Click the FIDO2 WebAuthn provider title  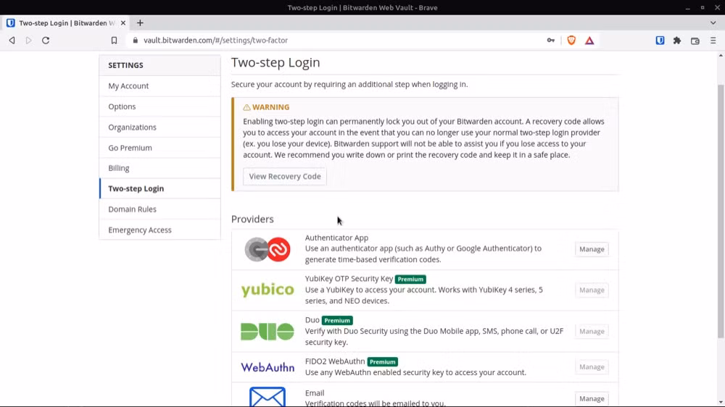(335, 361)
